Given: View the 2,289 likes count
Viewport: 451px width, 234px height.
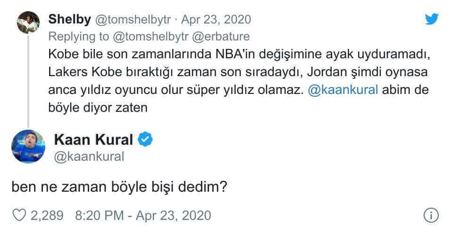Looking at the screenshot, I should tap(47, 215).
